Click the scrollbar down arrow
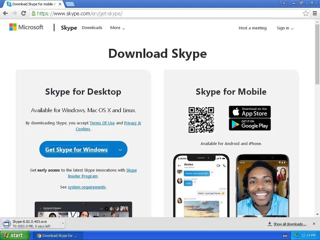This screenshot has width=320, height=240. pyautogui.click(x=317, y=214)
